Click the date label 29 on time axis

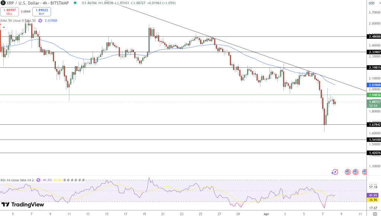pyautogui.click(x=238, y=214)
